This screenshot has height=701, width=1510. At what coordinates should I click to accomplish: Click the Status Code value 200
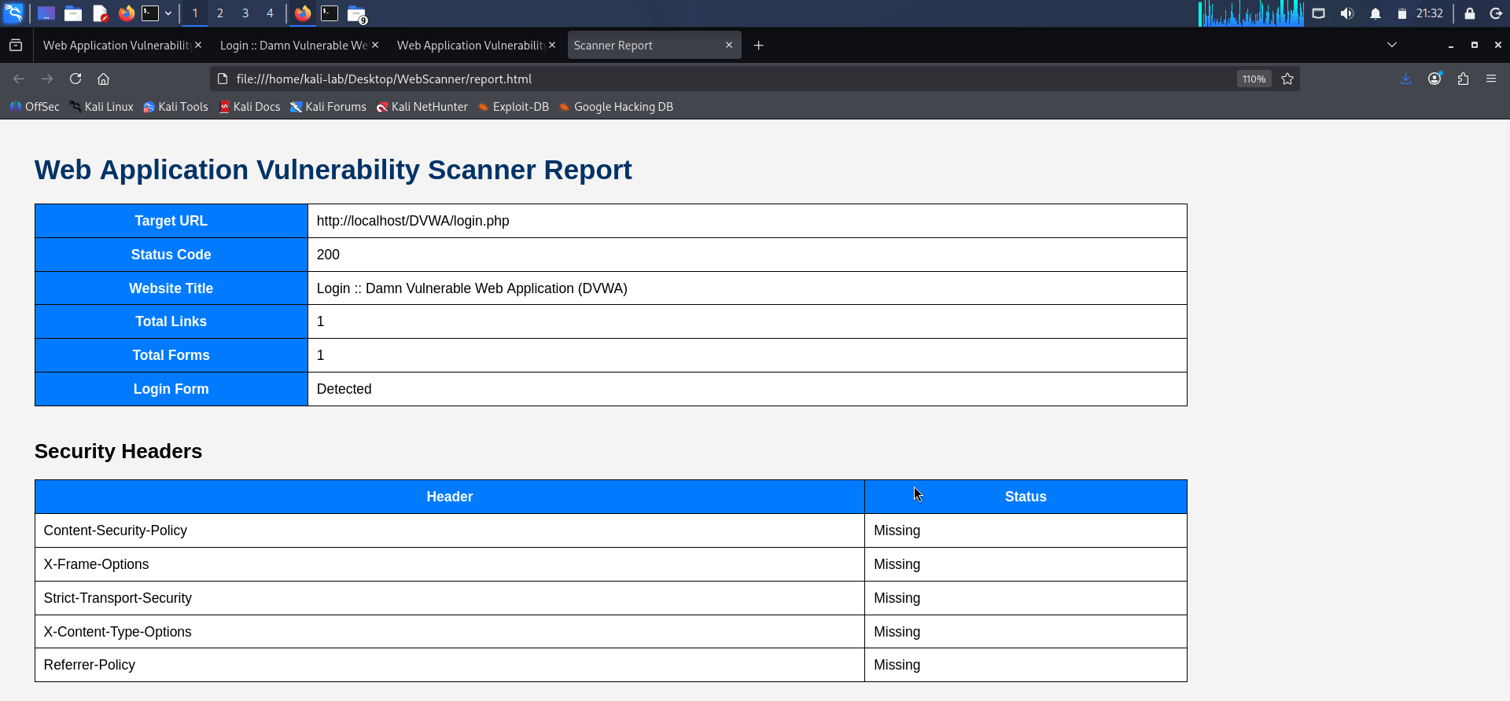328,255
